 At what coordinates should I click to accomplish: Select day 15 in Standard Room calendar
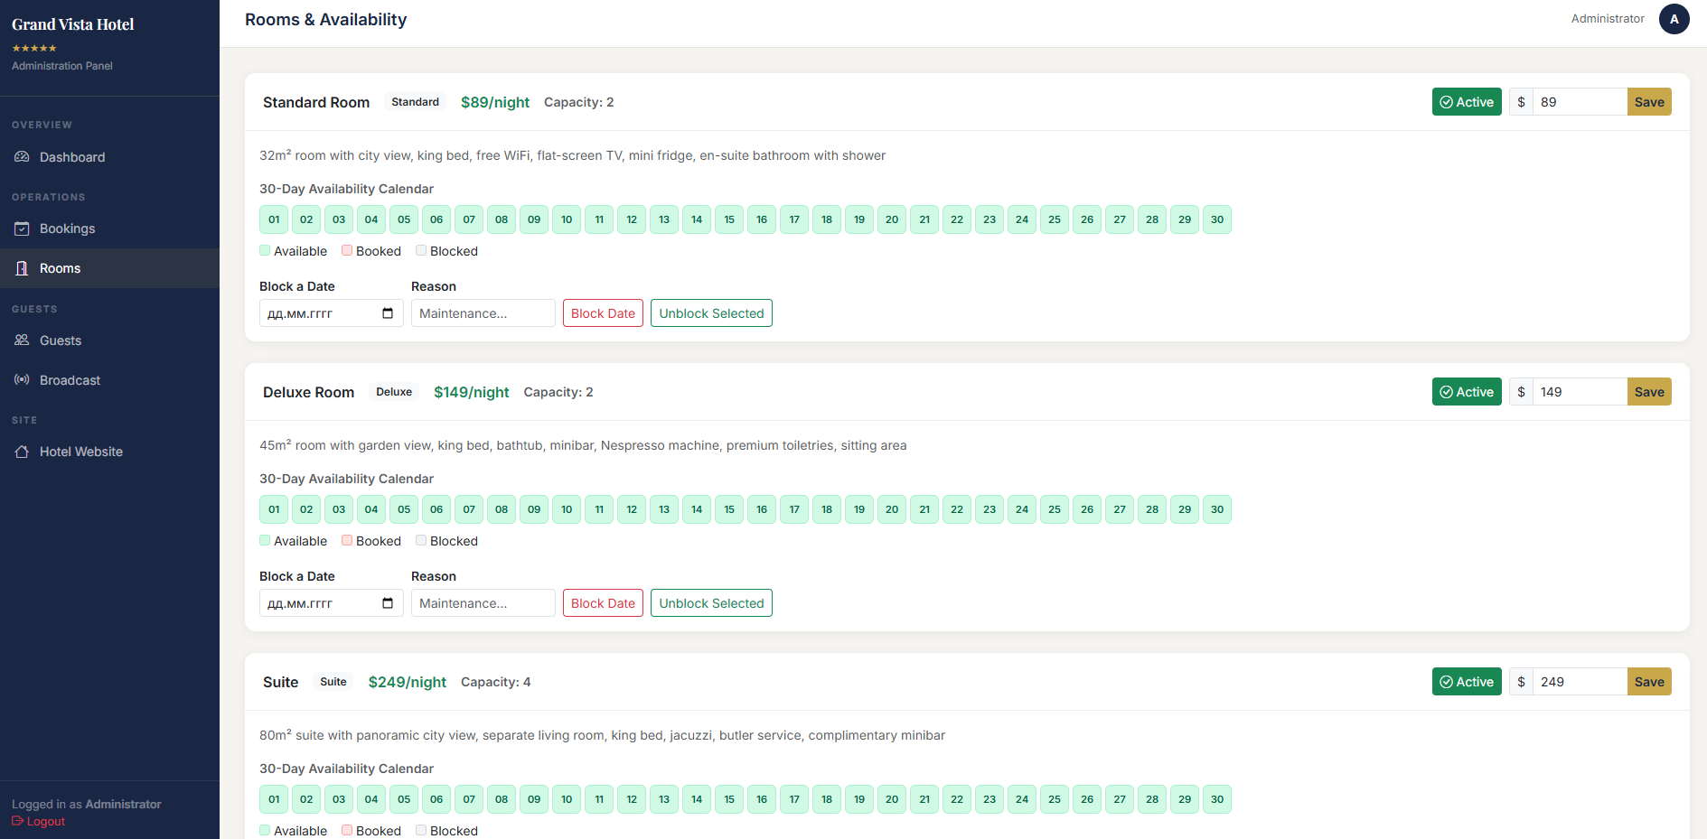(729, 219)
